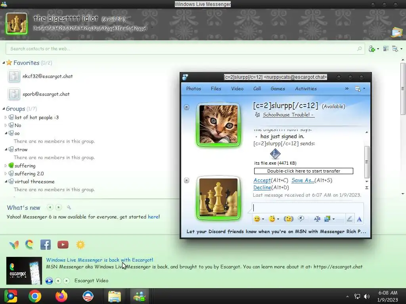Click the chess user display picture in header
Image resolution: width=406 pixels, height=304 pixels.
[x=16, y=23]
